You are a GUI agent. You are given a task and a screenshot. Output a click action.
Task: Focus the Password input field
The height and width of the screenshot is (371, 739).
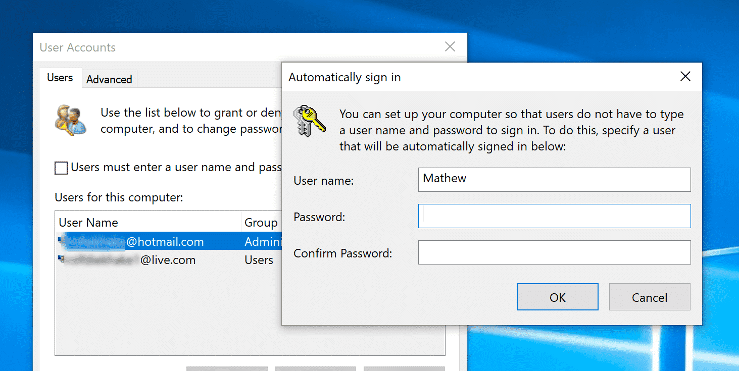tap(554, 216)
